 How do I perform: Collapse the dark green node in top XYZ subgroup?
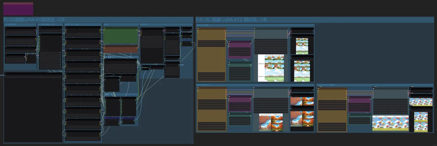pyautogui.click(x=230, y=63)
